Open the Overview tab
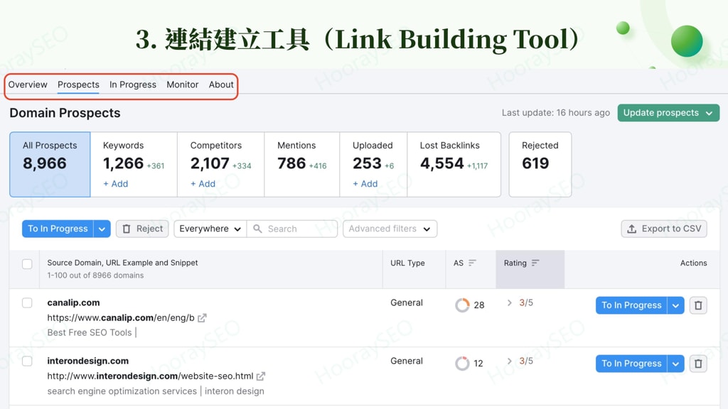The height and width of the screenshot is (409, 728). coord(28,84)
